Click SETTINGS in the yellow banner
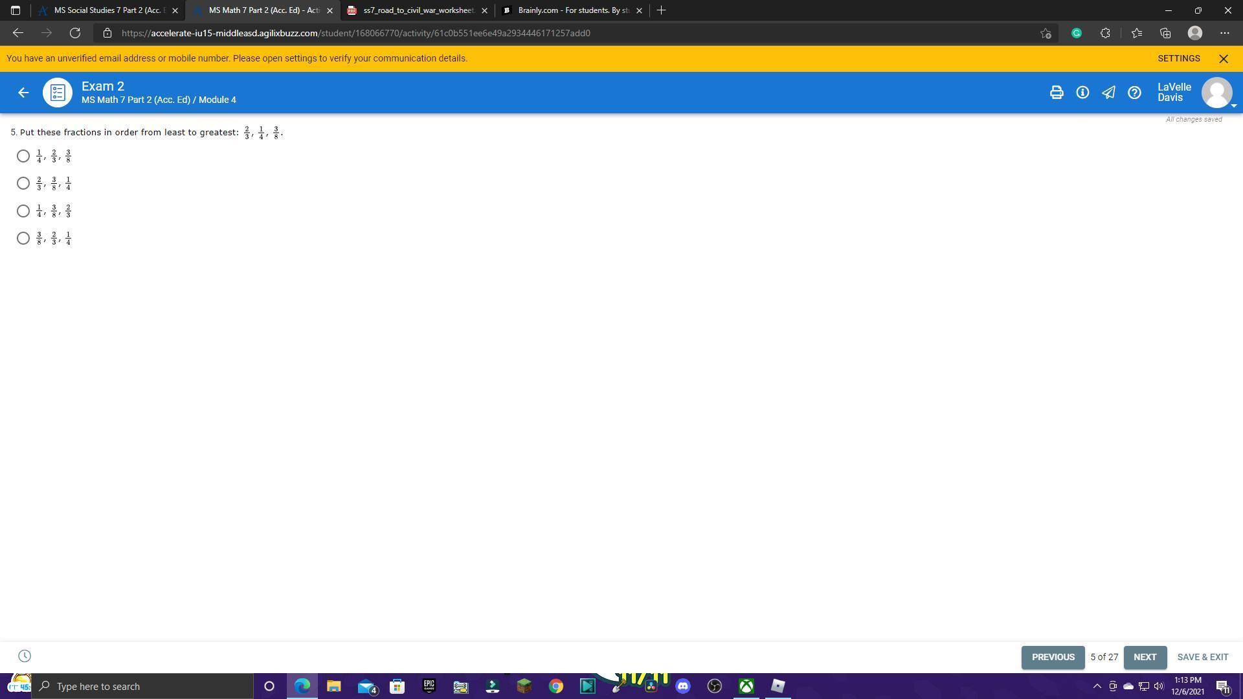The image size is (1243, 699). (x=1178, y=58)
